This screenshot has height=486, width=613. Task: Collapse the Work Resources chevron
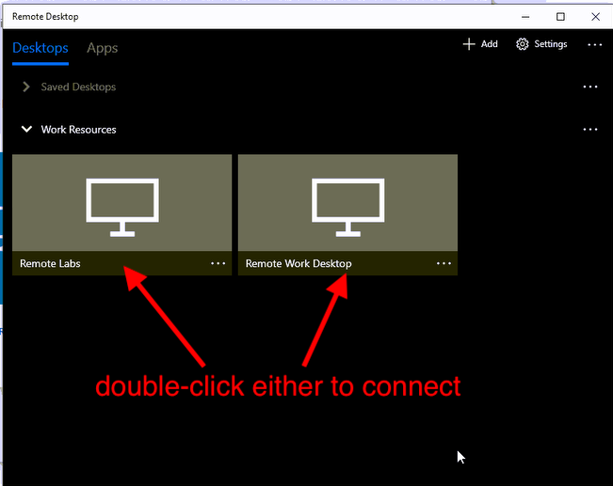click(x=26, y=129)
